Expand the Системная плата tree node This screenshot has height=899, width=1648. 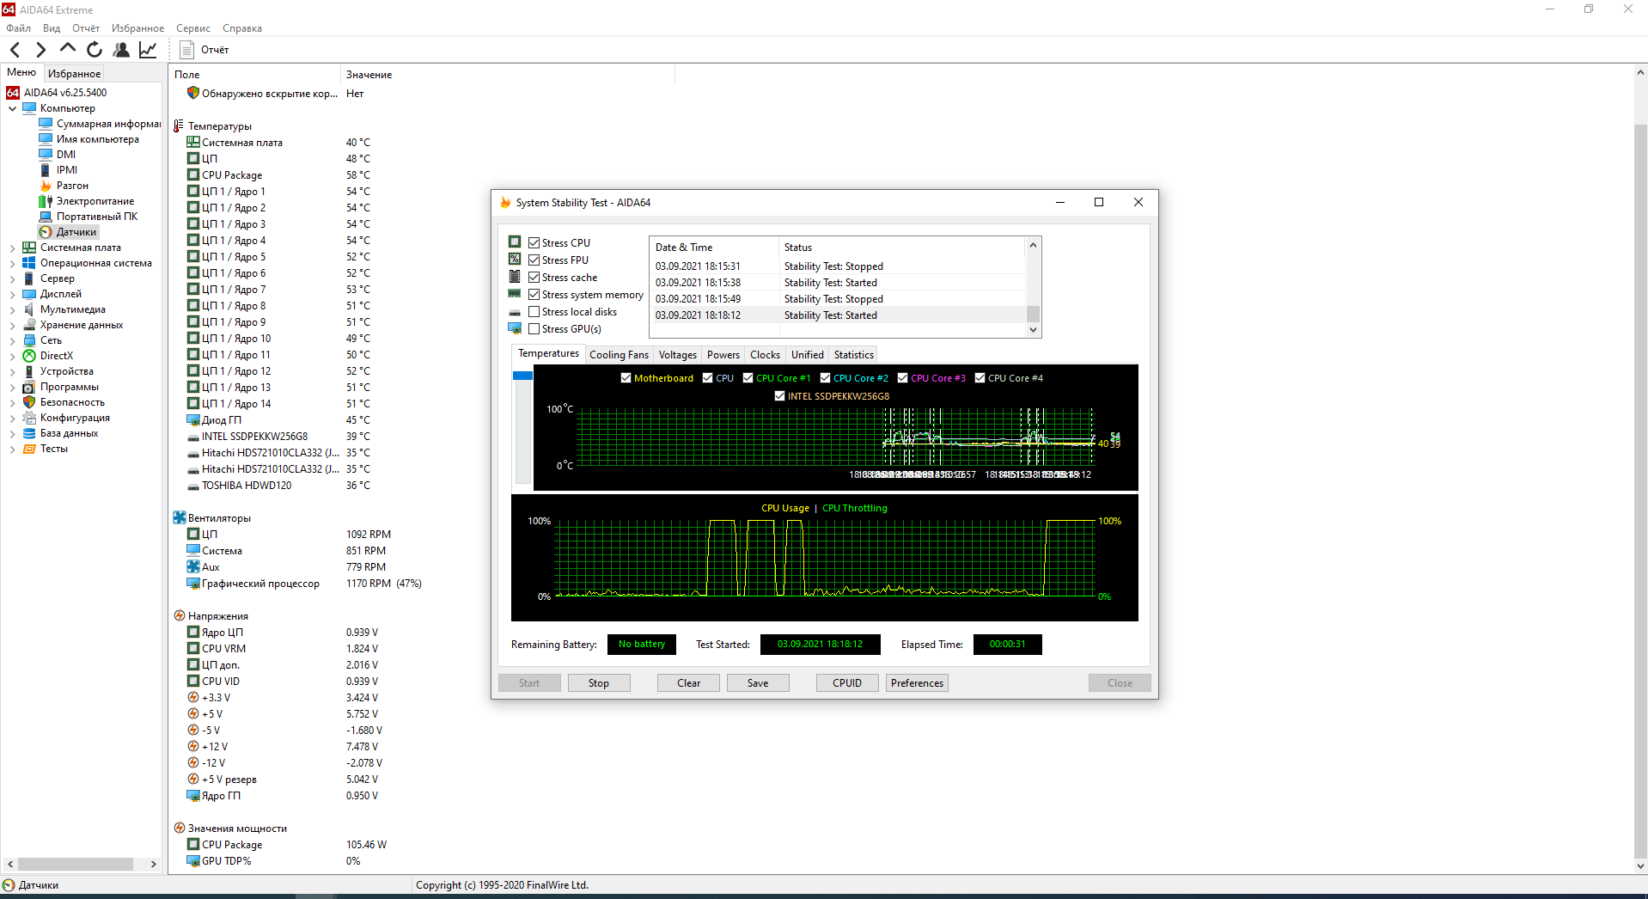click(12, 248)
